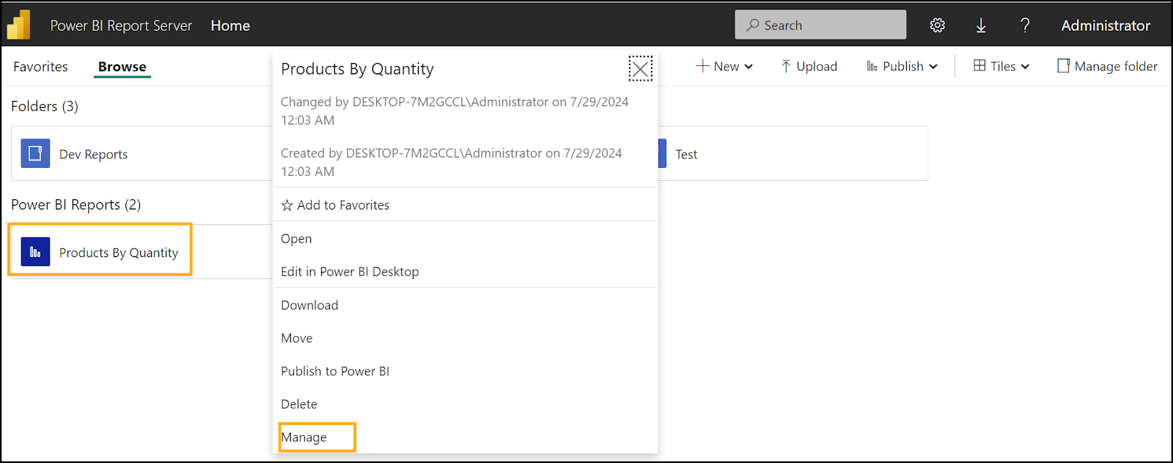Switch to the Favorites tab
Image resolution: width=1173 pixels, height=463 pixels.
click(x=40, y=67)
